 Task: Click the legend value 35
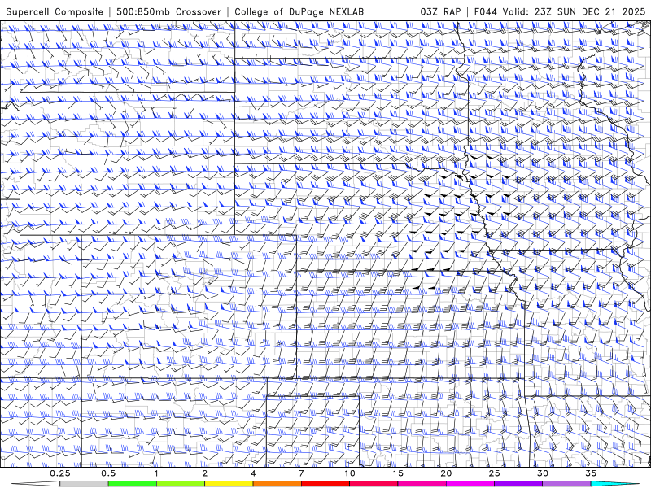pos(591,473)
